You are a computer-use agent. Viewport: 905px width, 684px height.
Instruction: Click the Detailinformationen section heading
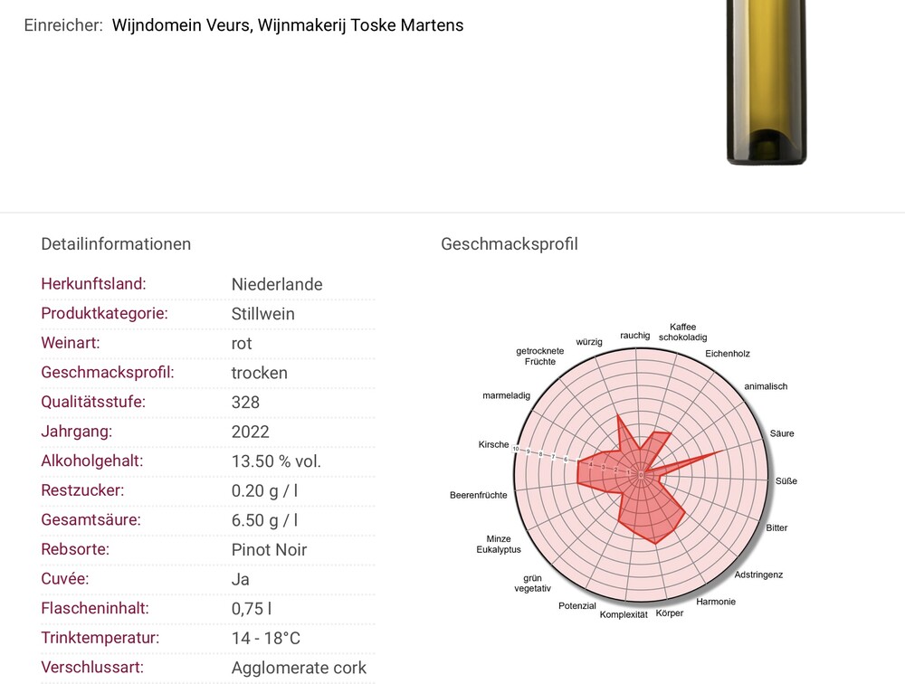click(x=116, y=243)
